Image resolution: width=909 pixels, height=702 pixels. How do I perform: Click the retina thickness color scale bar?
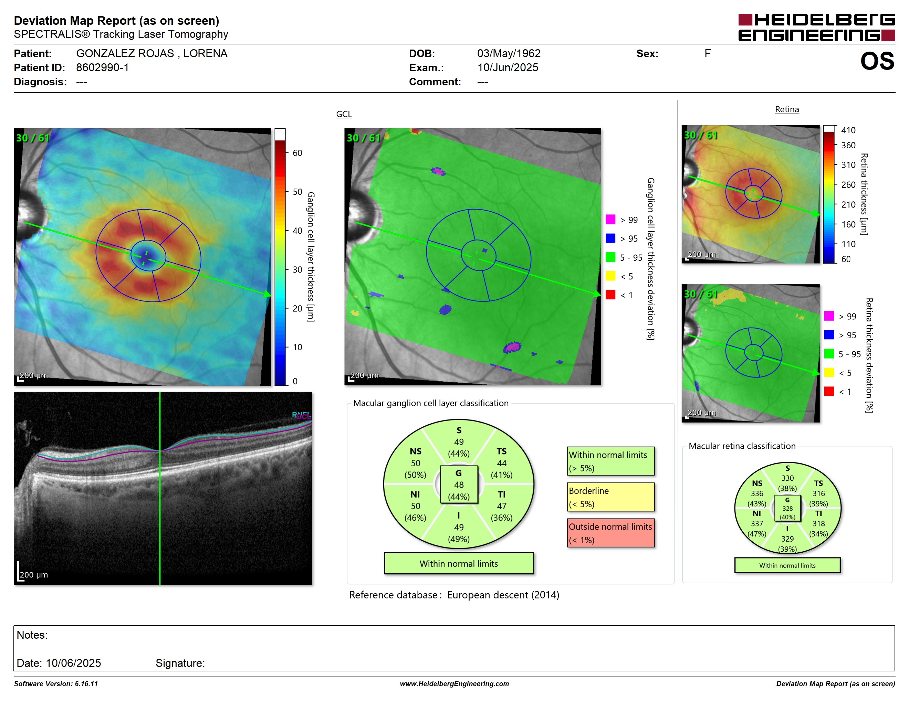coord(829,194)
